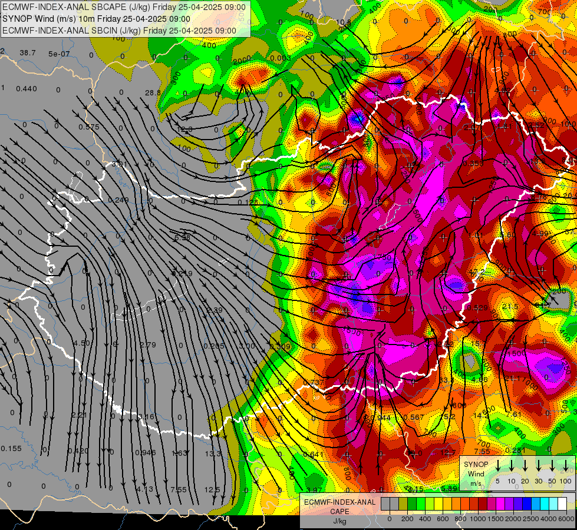Viewport: 577px width, 530px height.
Task: Click the 21.5 value on map
Action: point(510,306)
